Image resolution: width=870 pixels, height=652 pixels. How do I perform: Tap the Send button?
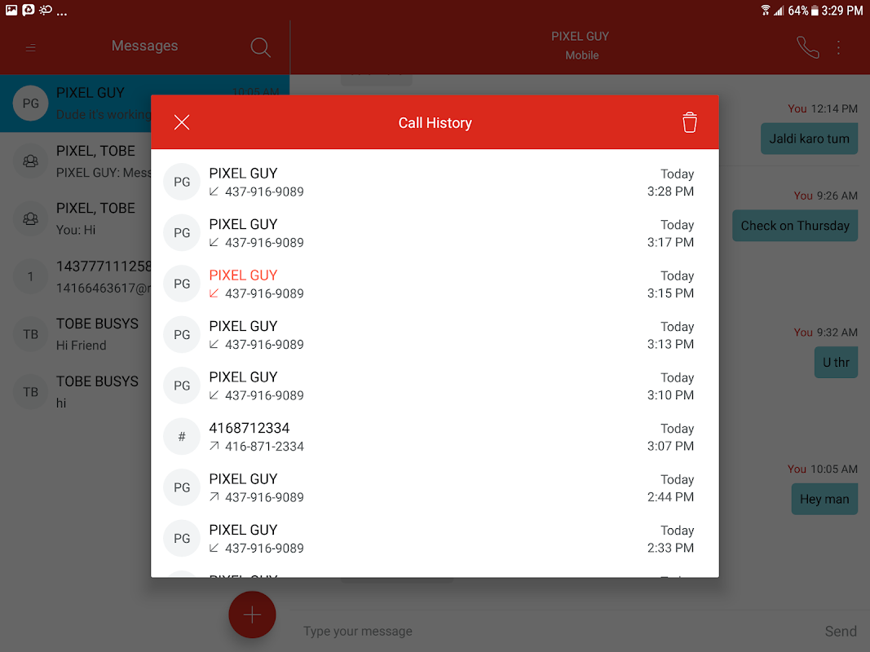[840, 631]
